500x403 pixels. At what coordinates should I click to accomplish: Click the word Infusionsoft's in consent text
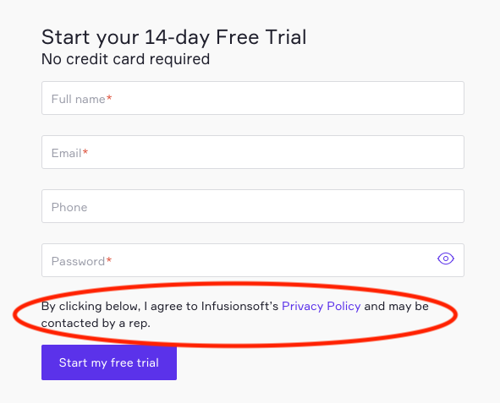coord(239,306)
